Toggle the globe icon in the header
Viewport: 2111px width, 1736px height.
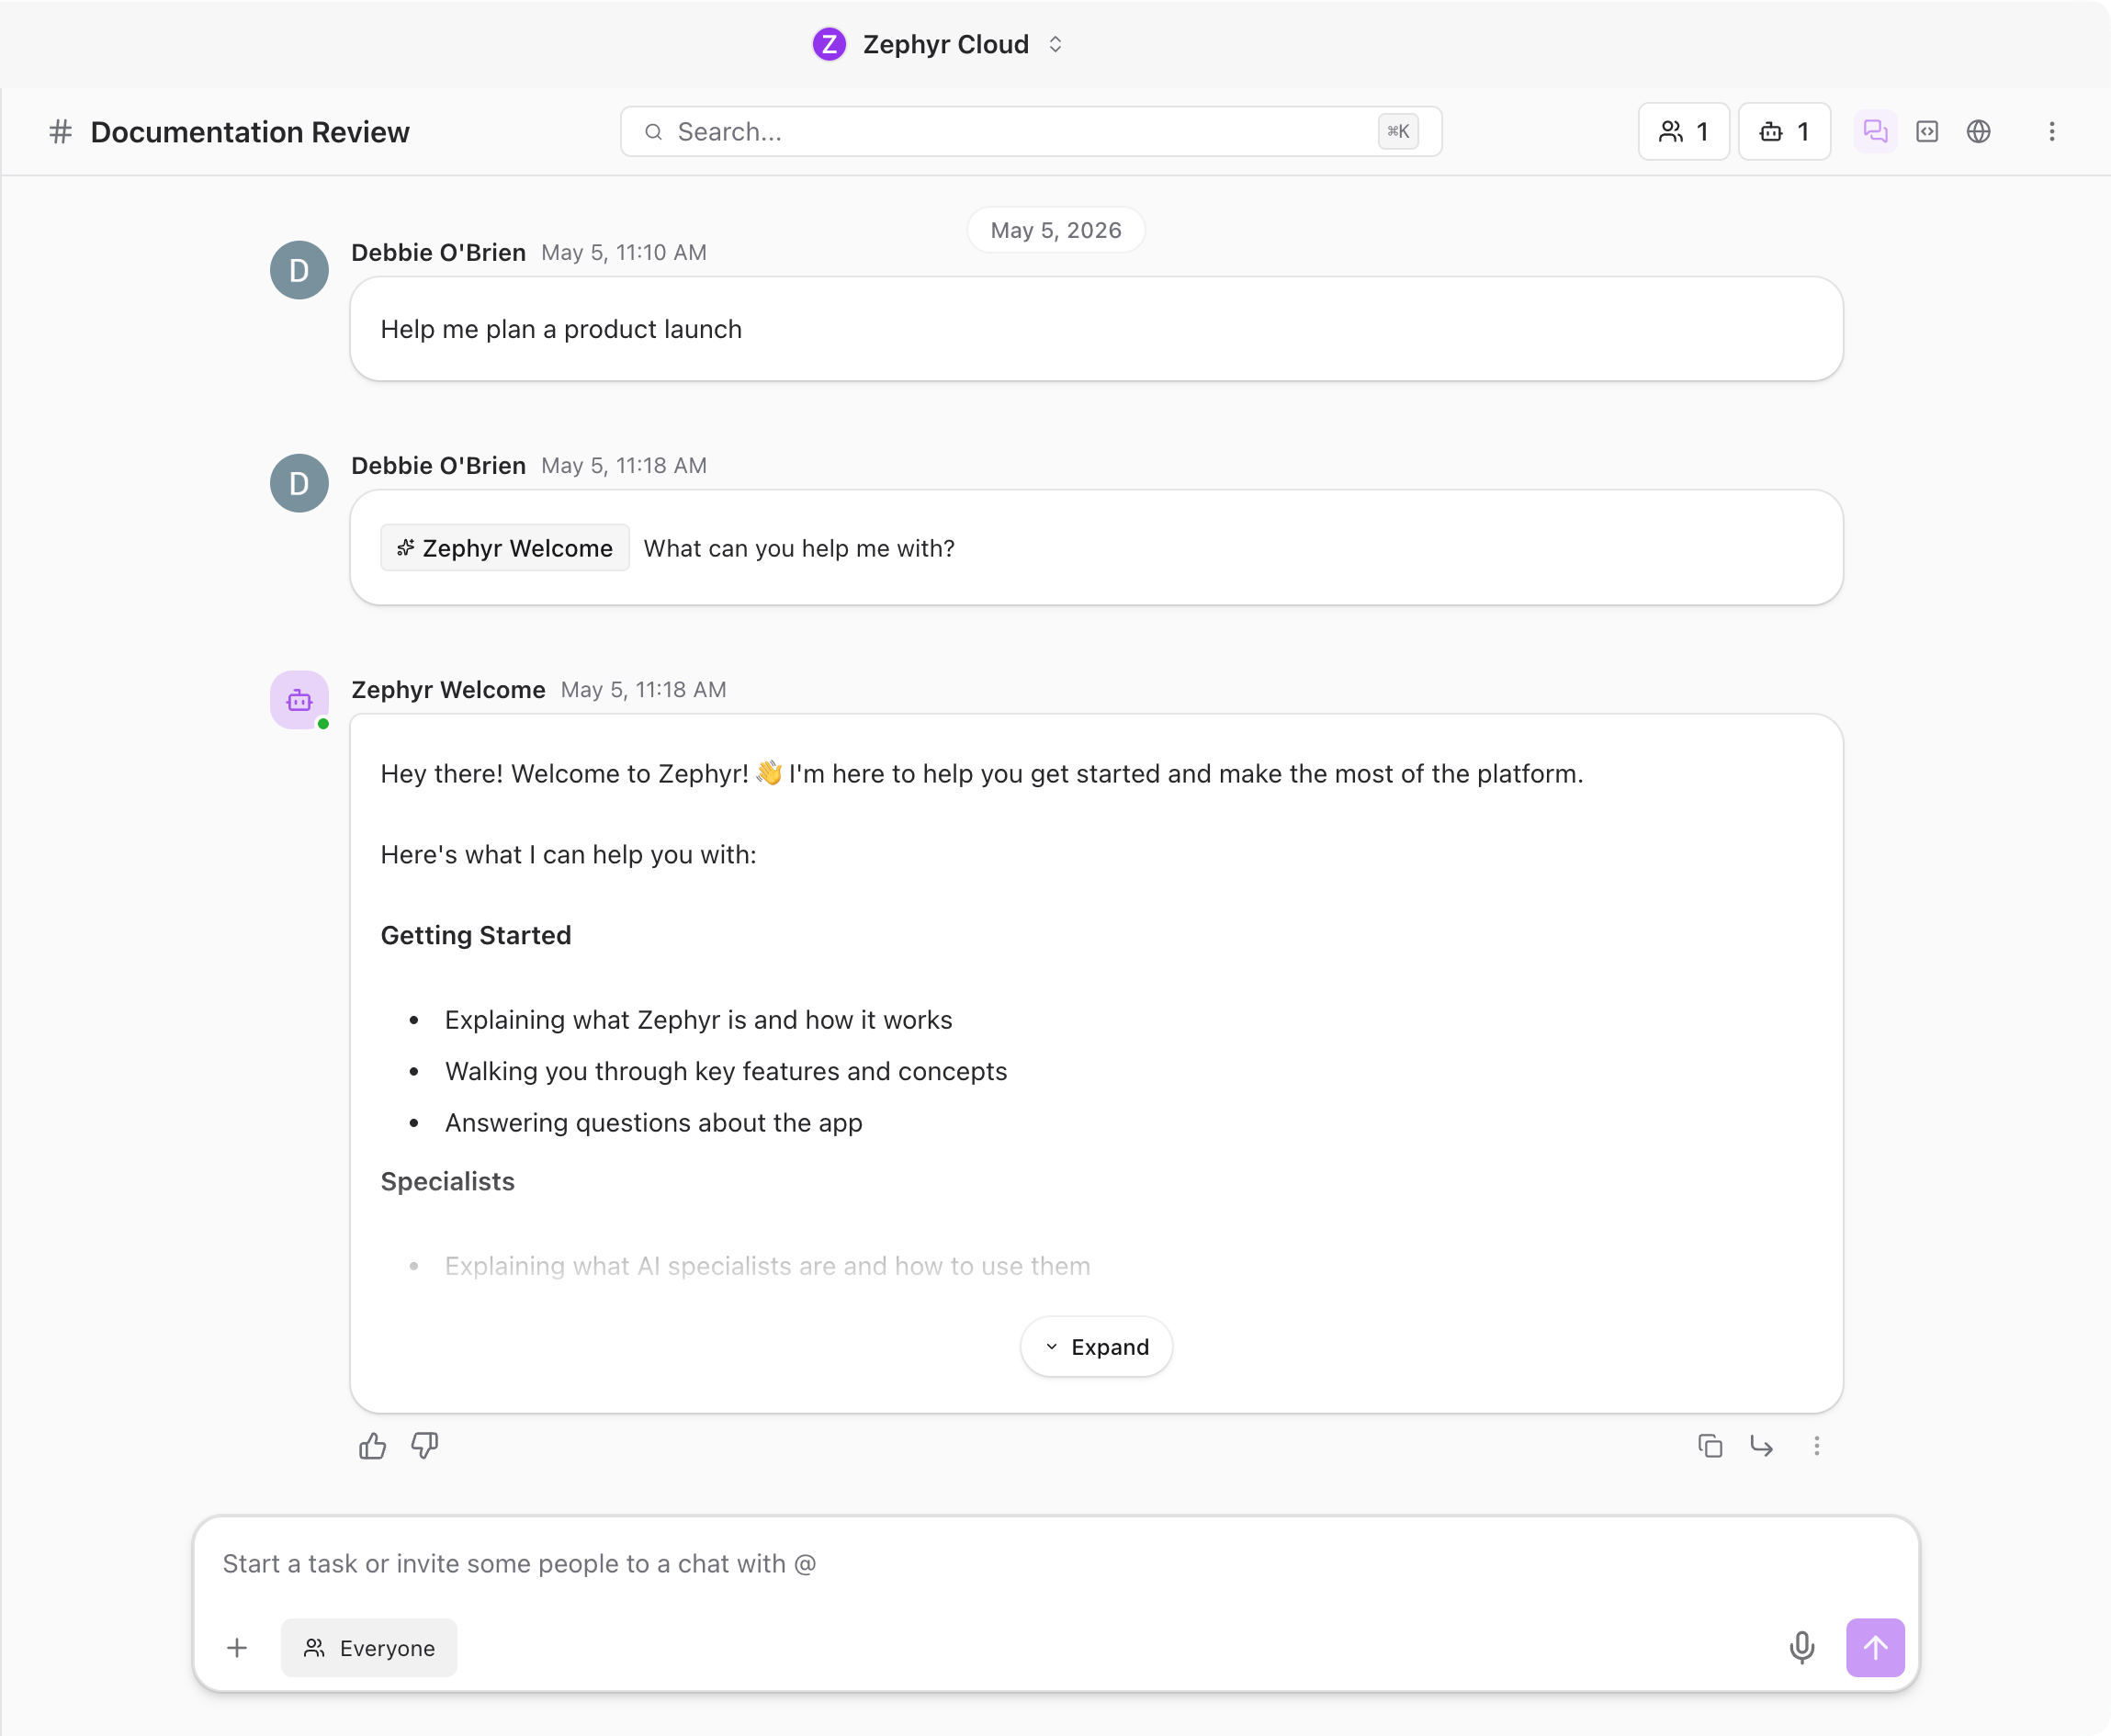pos(1978,131)
